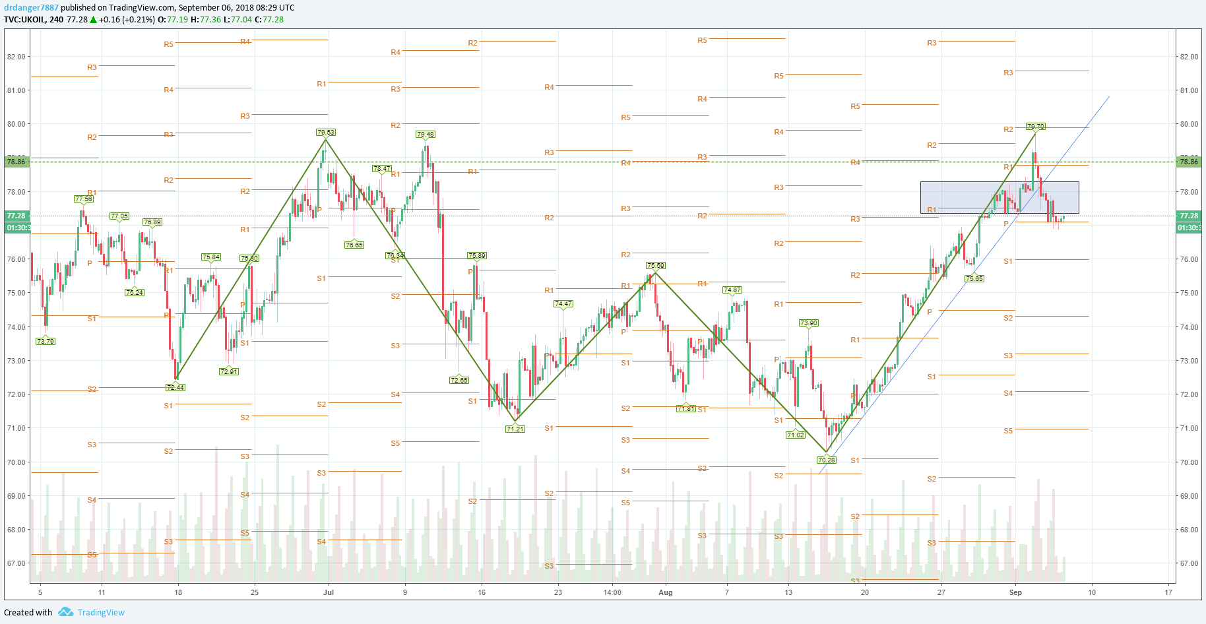Click the 72.65 low price label

pos(459,380)
